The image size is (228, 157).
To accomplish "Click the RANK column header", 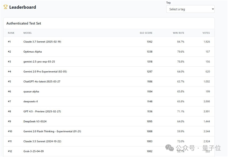I will (x=11, y=33).
